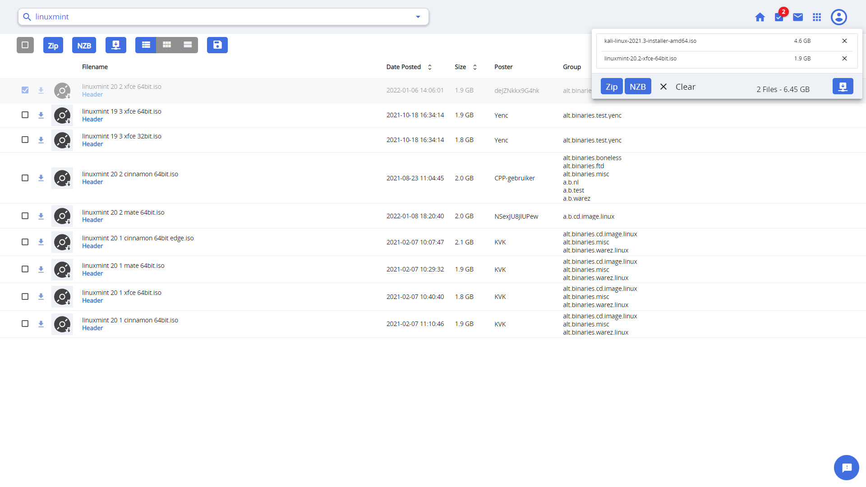Open the apps grid icon
Image resolution: width=866 pixels, height=487 pixels.
click(817, 17)
